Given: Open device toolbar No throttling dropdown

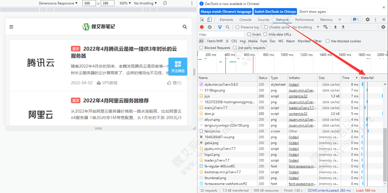Looking at the screenshot, I should 145,3.
